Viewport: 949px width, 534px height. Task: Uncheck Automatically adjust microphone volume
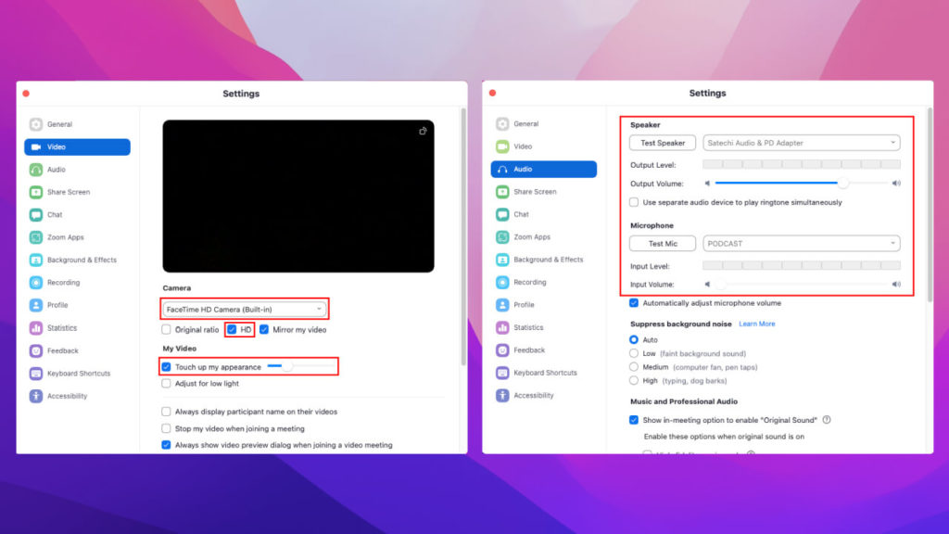click(634, 303)
